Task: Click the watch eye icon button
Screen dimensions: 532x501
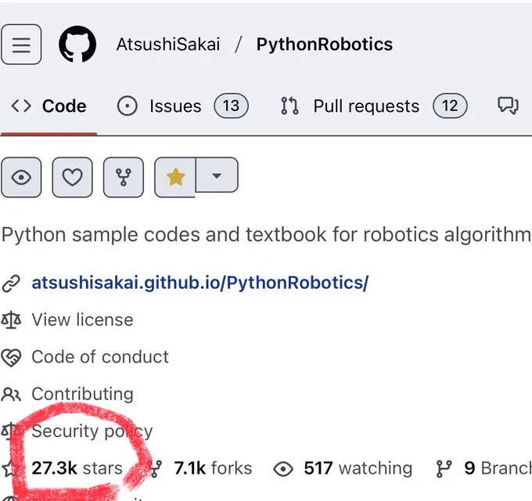Action: click(21, 177)
